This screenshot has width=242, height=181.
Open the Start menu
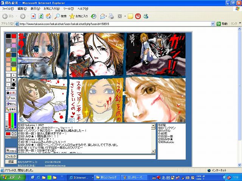pos(12,178)
